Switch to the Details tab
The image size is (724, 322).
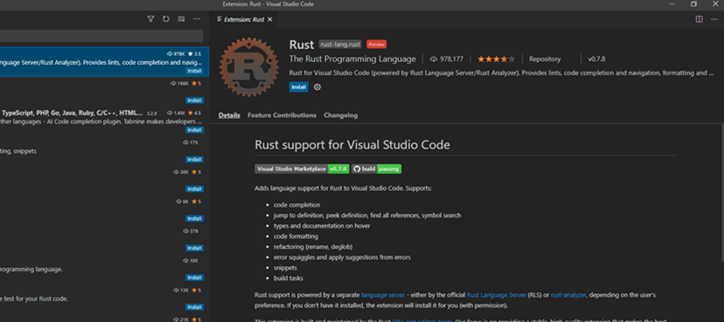pos(229,115)
